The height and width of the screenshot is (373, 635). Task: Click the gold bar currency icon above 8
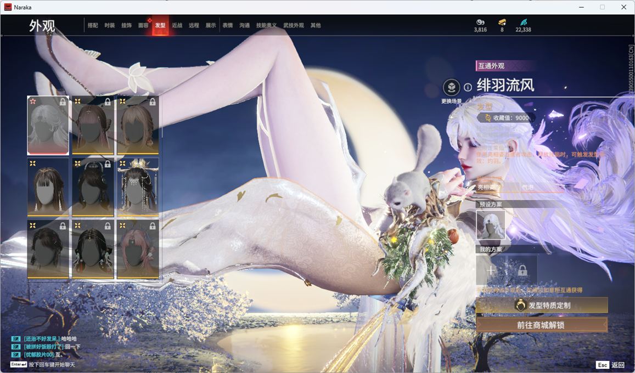click(502, 22)
